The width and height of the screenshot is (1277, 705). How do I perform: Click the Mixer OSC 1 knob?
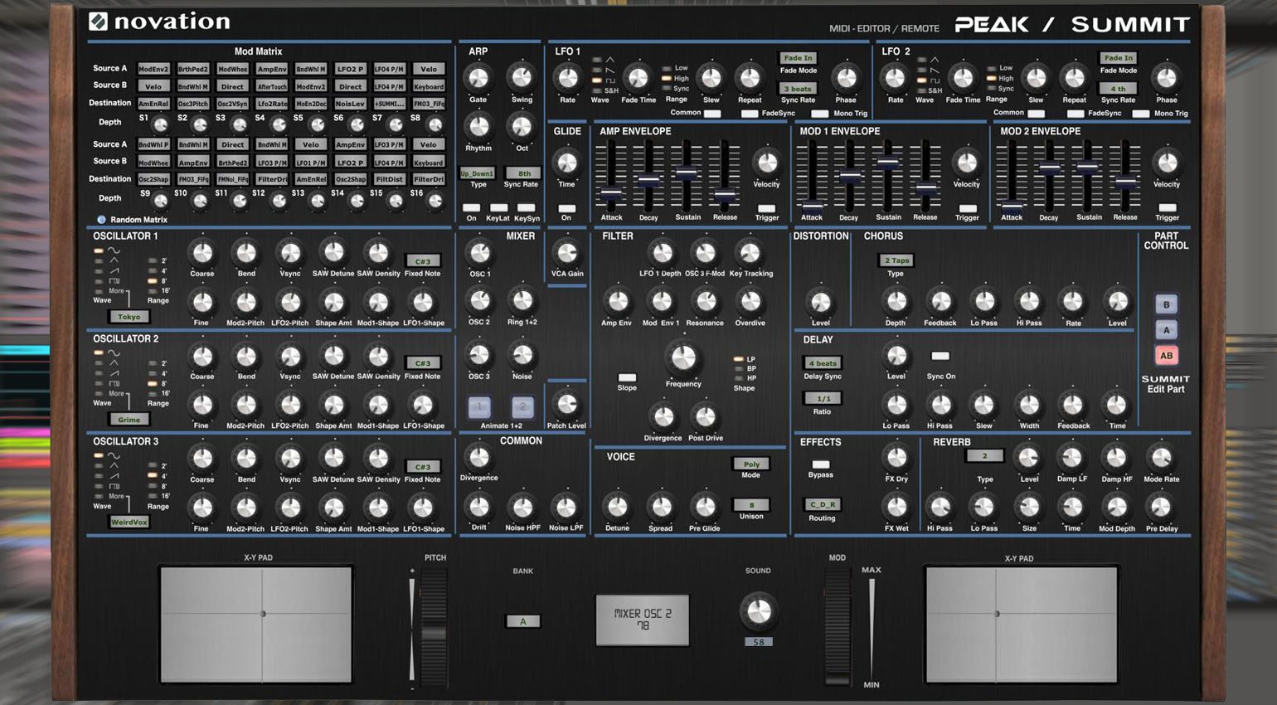point(479,253)
